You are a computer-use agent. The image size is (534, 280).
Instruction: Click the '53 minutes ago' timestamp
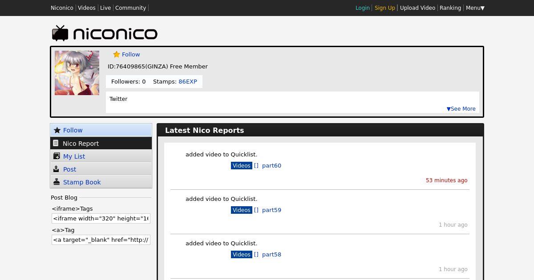click(446, 180)
